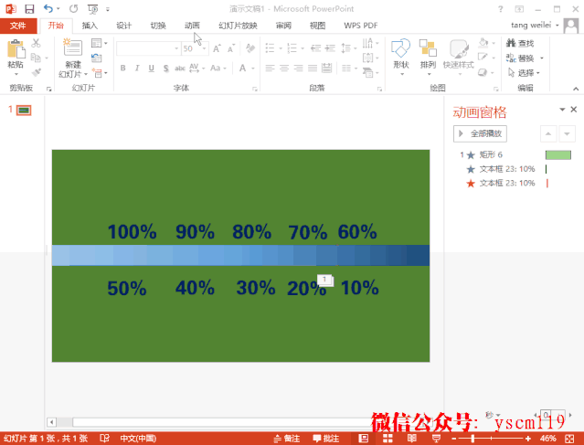Image resolution: width=584 pixels, height=445 pixels.
Task: Open character spacing AV dropdown
Action: click(x=197, y=68)
